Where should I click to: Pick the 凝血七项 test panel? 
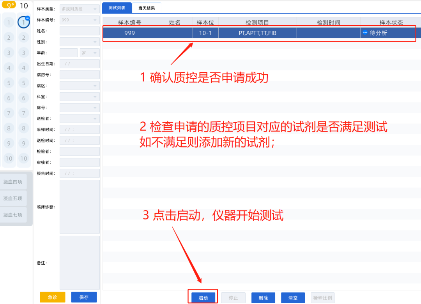13,215
